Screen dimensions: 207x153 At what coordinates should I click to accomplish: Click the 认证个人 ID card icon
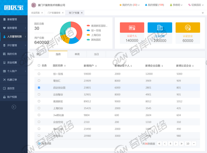click(132, 28)
